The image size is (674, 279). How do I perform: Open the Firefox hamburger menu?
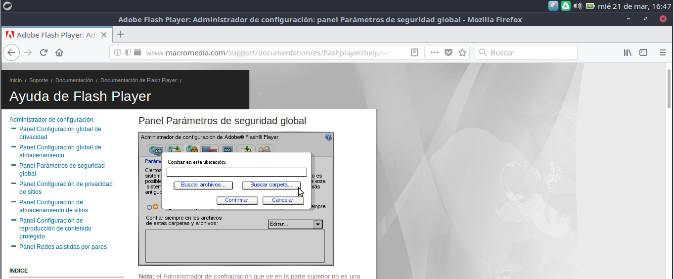(663, 52)
